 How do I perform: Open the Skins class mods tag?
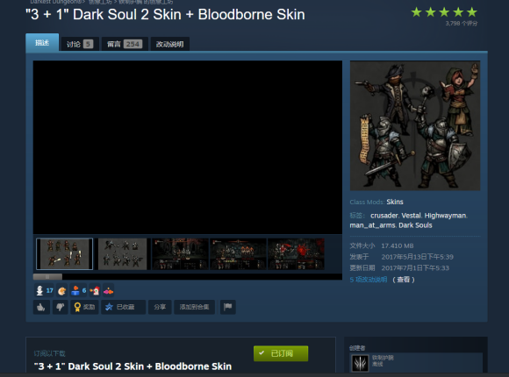(x=395, y=202)
